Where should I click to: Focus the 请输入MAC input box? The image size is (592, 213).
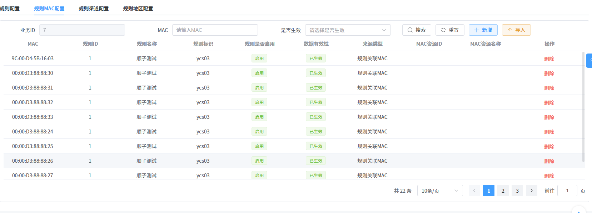point(215,30)
